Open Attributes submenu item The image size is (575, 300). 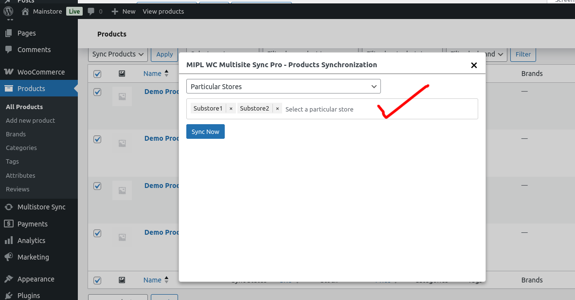point(20,175)
